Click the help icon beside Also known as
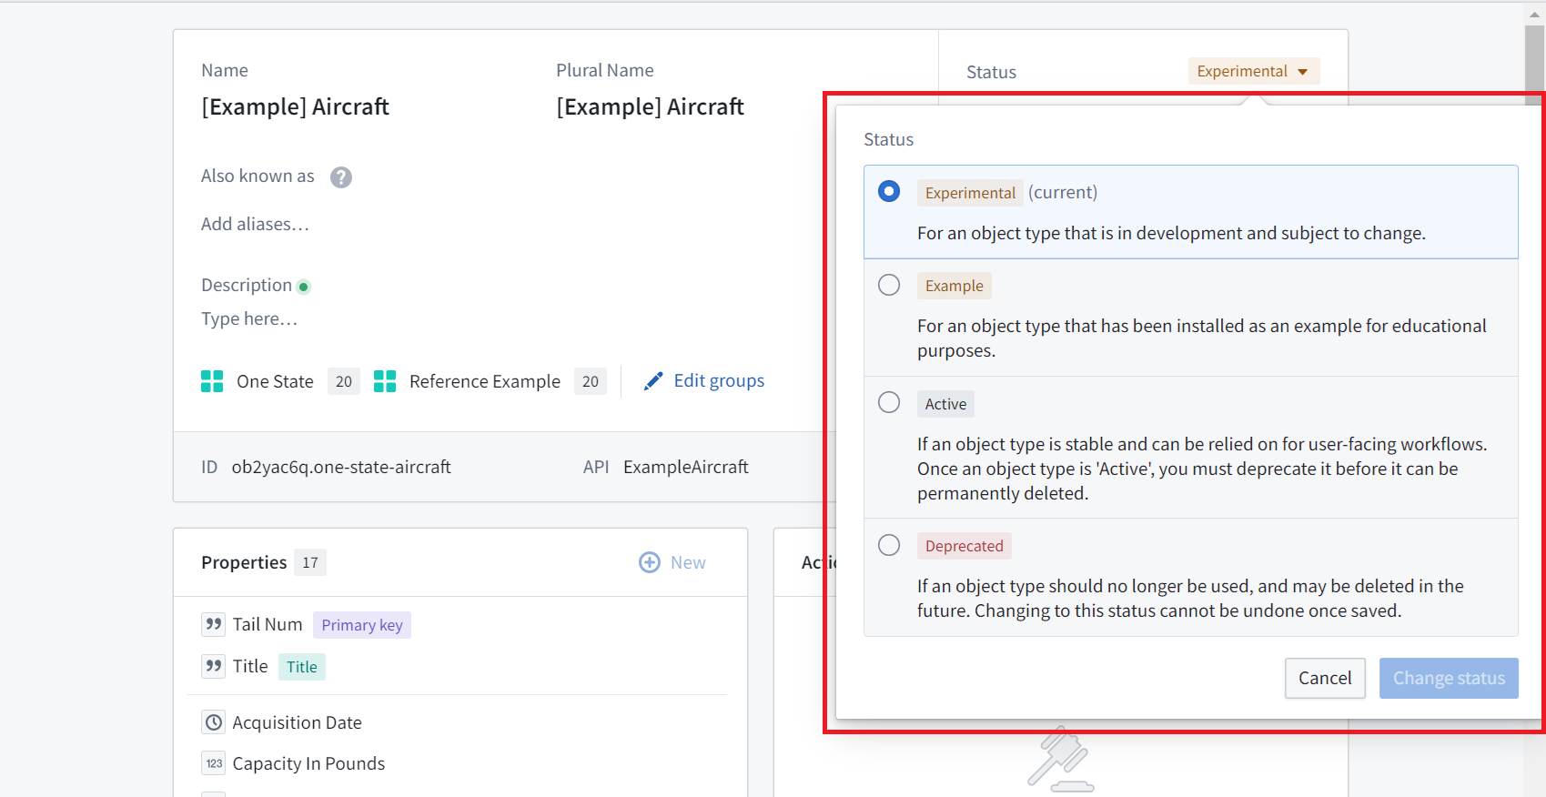The height and width of the screenshot is (797, 1546). [x=341, y=177]
